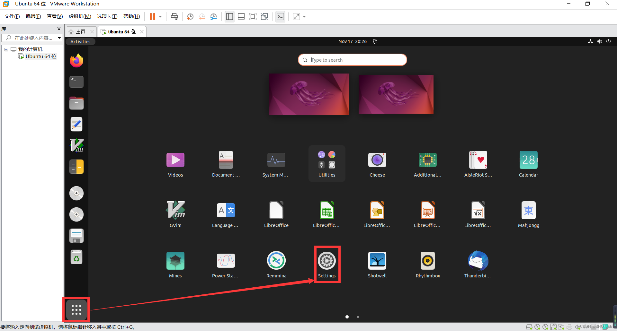This screenshot has height=331, width=617.
Task: Click the Show Applications grid button
Action: click(76, 309)
